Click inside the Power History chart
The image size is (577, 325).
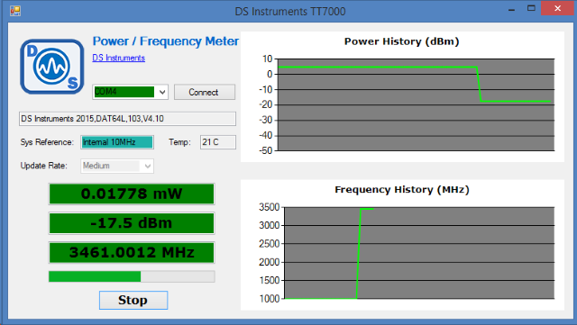coord(416,104)
